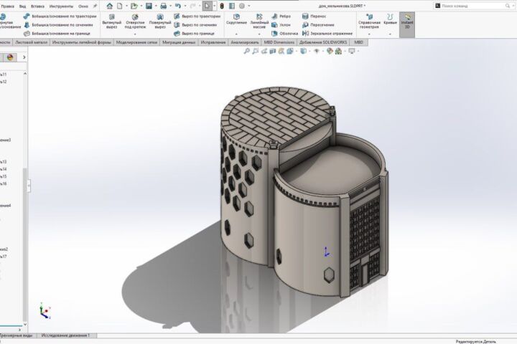This screenshot has height=344, width=517.
Task: Click the Линейный массив tool
Action: pyautogui.click(x=259, y=21)
